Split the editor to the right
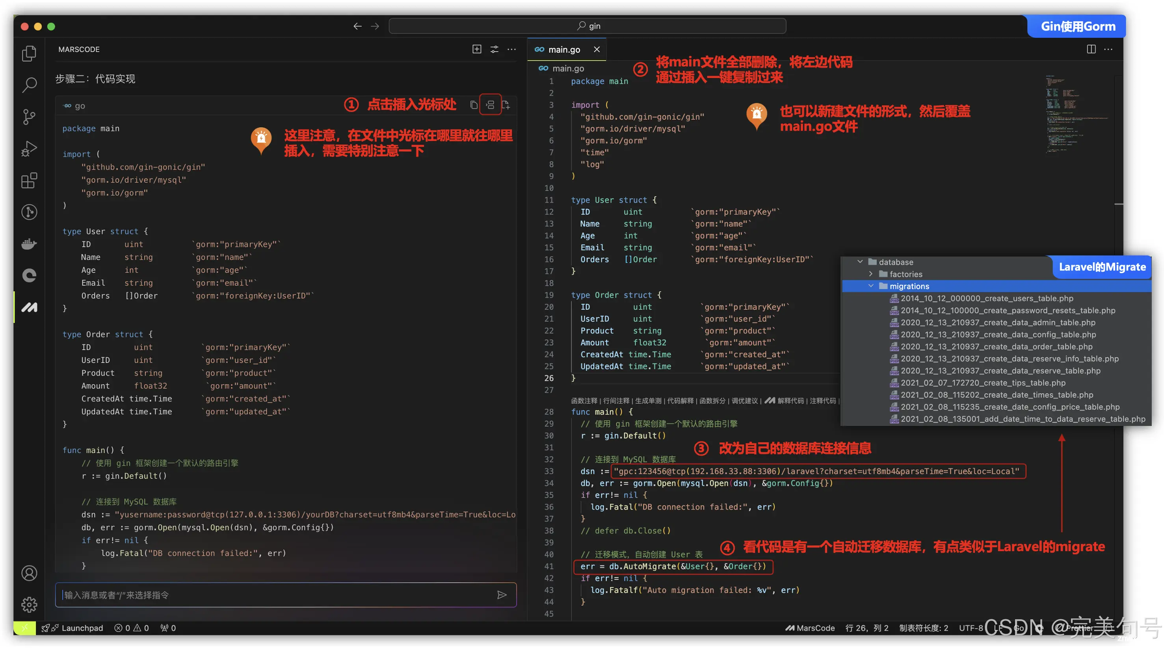1164x648 pixels. pos(1091,49)
